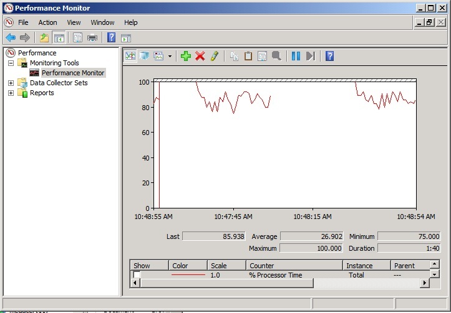The image size is (451, 313).
Task: Open the Change Graph Type dropdown arrow
Action: (170, 56)
